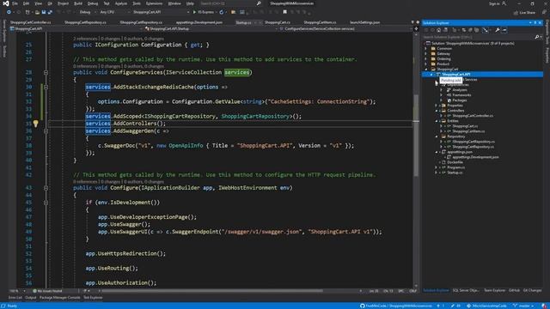Collapse the Configure method outlining toggle

[46, 188]
